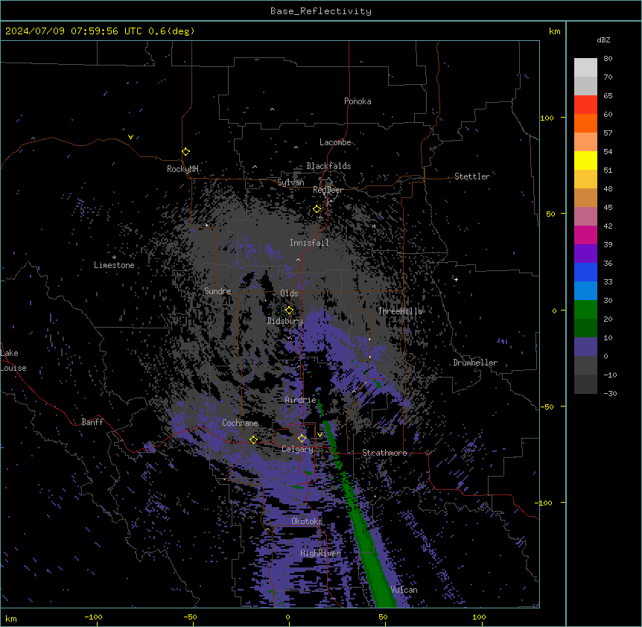Click the Stettler map label
642x627 pixels.
point(472,176)
